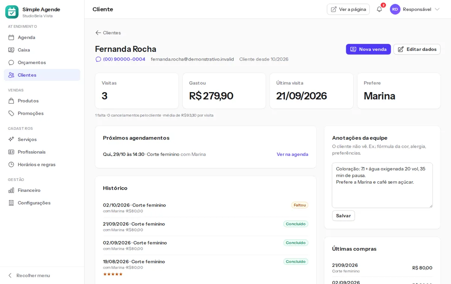Click the Concluído badge for 21/09/2026
Viewport: 451px width, 284px height.
[x=296, y=224]
